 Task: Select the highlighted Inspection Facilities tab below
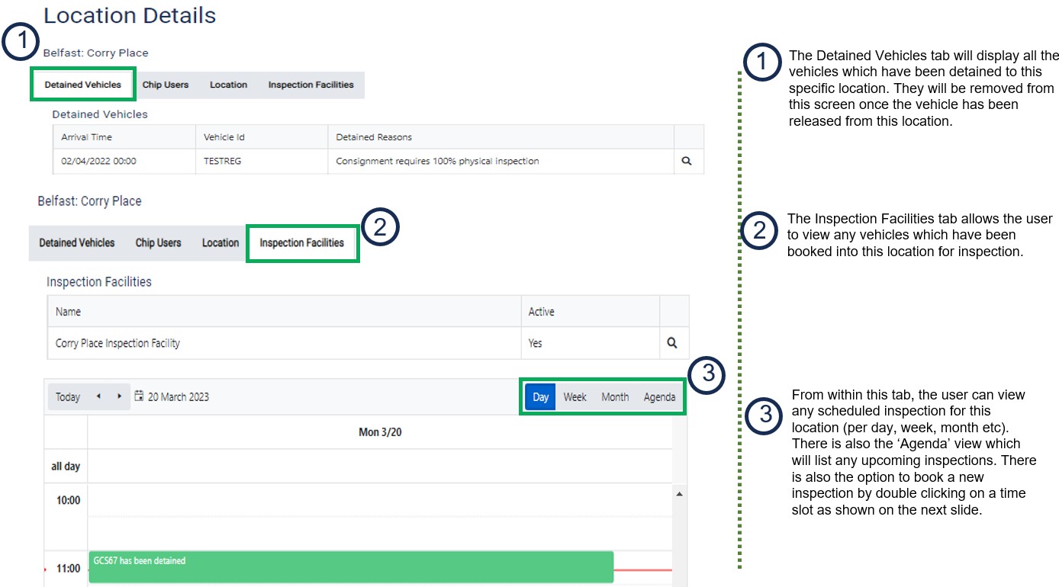coord(301,243)
